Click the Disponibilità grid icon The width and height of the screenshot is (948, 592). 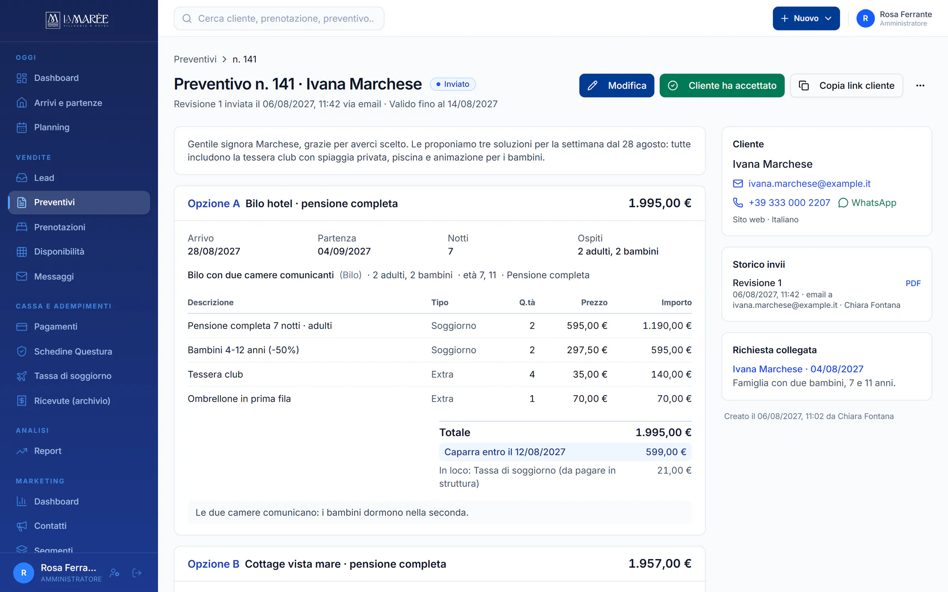pos(22,251)
